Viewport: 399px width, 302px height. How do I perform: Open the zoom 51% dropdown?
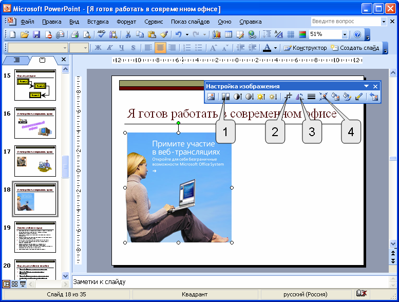345,34
